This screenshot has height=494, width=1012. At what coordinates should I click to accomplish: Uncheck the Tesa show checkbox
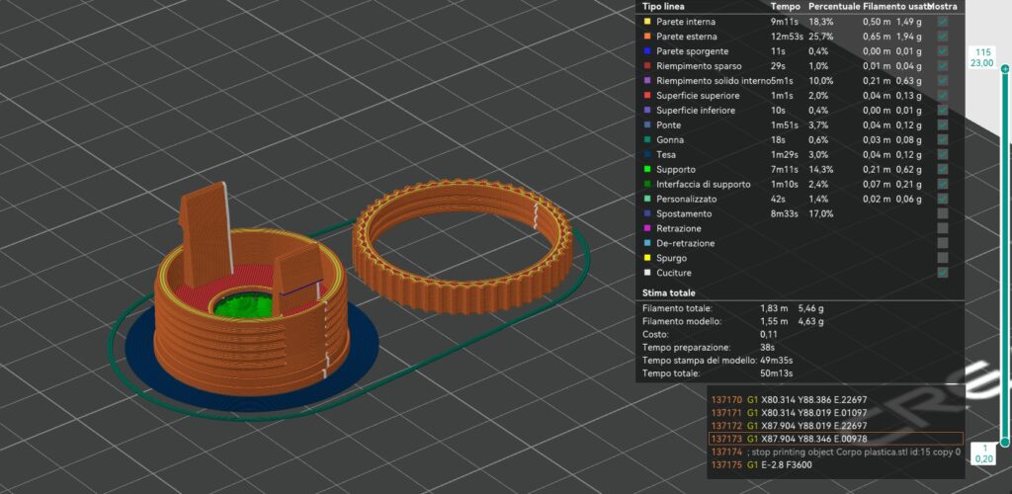click(942, 155)
